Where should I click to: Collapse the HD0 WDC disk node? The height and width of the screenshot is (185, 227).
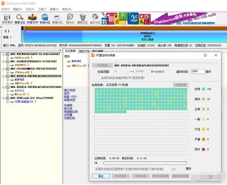[3, 54]
